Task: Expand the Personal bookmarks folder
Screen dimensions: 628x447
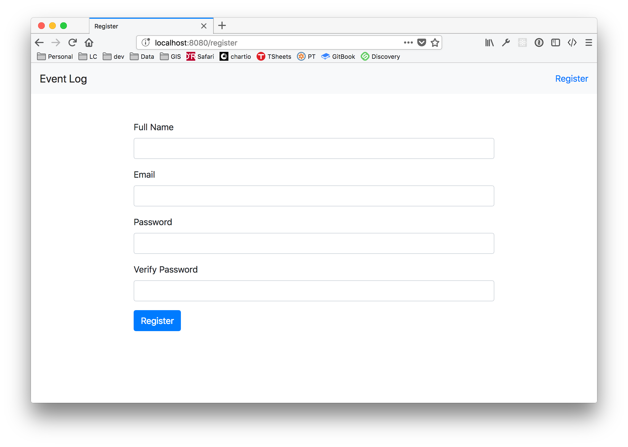Action: click(55, 57)
